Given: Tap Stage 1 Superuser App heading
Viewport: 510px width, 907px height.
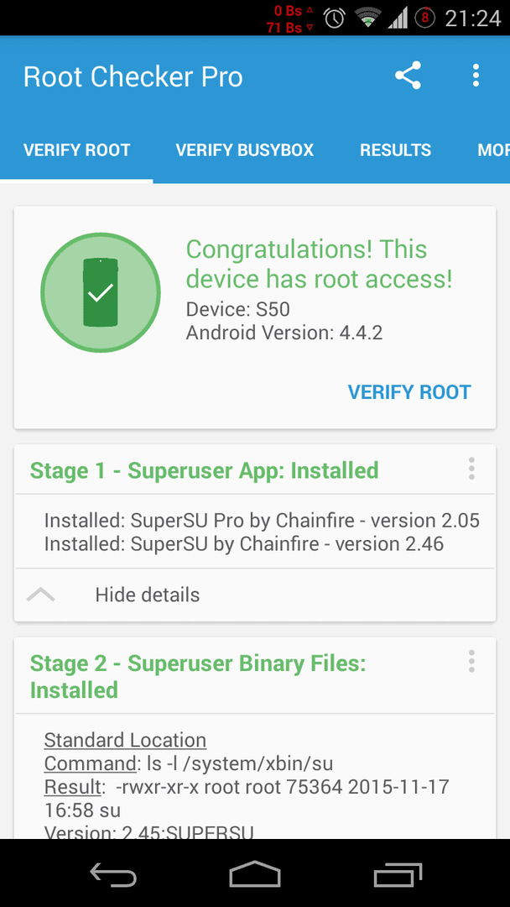Looking at the screenshot, I should point(205,470).
